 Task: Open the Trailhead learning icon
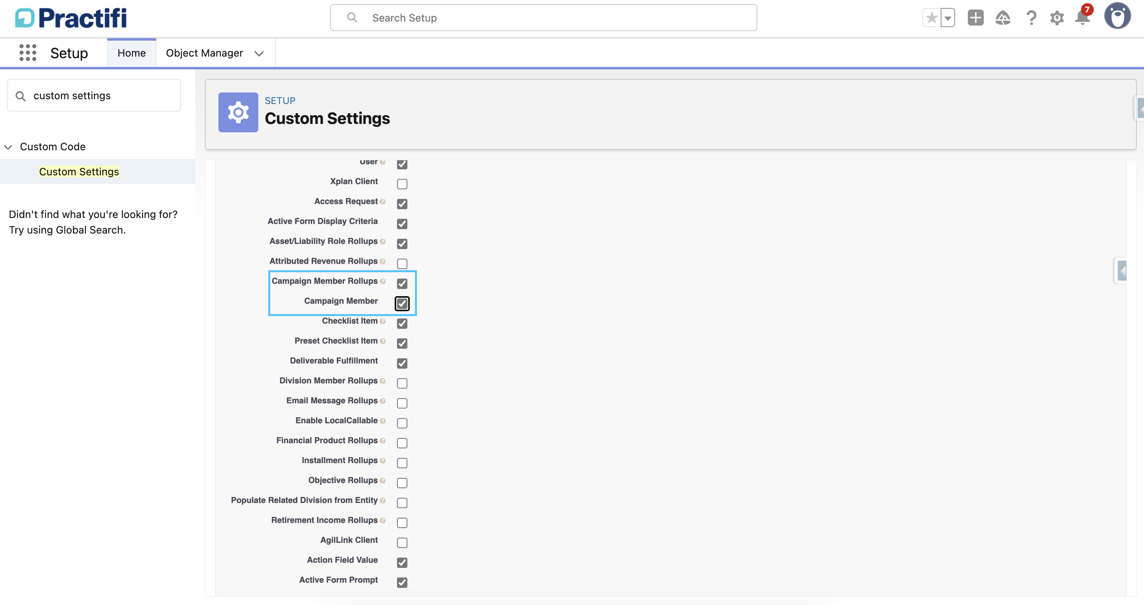click(1003, 18)
